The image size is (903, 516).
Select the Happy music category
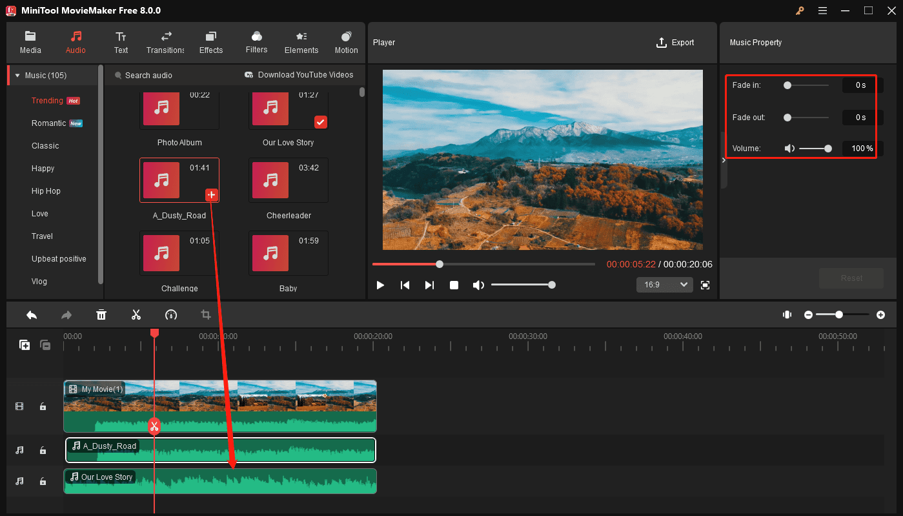[x=43, y=169]
